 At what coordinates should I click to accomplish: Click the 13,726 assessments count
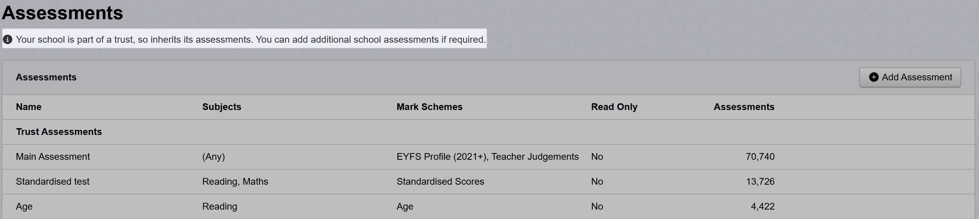click(760, 181)
